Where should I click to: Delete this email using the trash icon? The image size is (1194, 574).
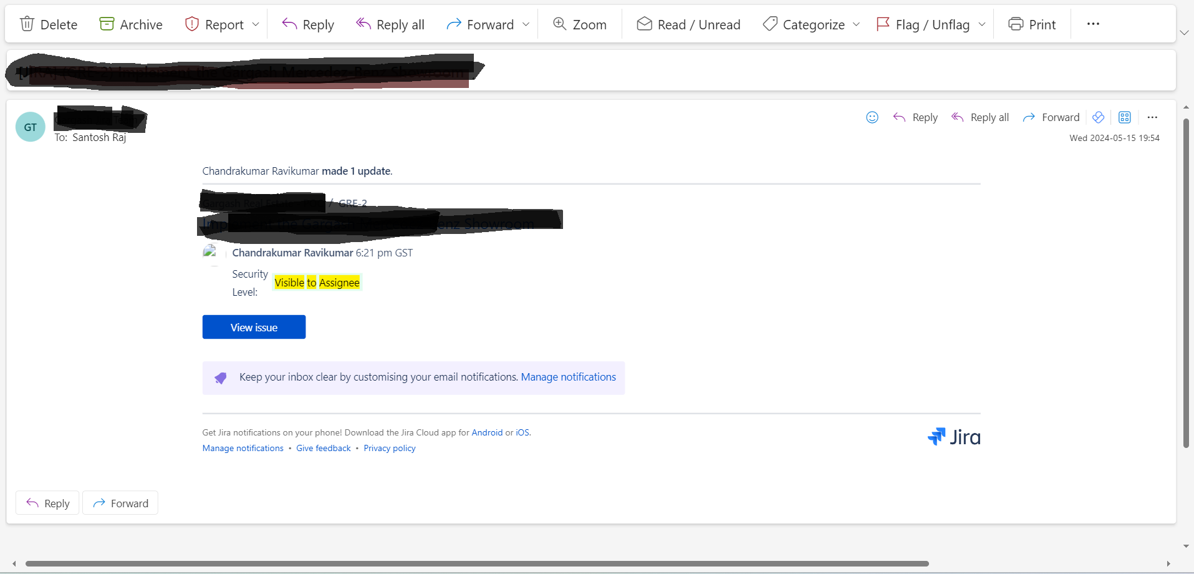[49, 24]
